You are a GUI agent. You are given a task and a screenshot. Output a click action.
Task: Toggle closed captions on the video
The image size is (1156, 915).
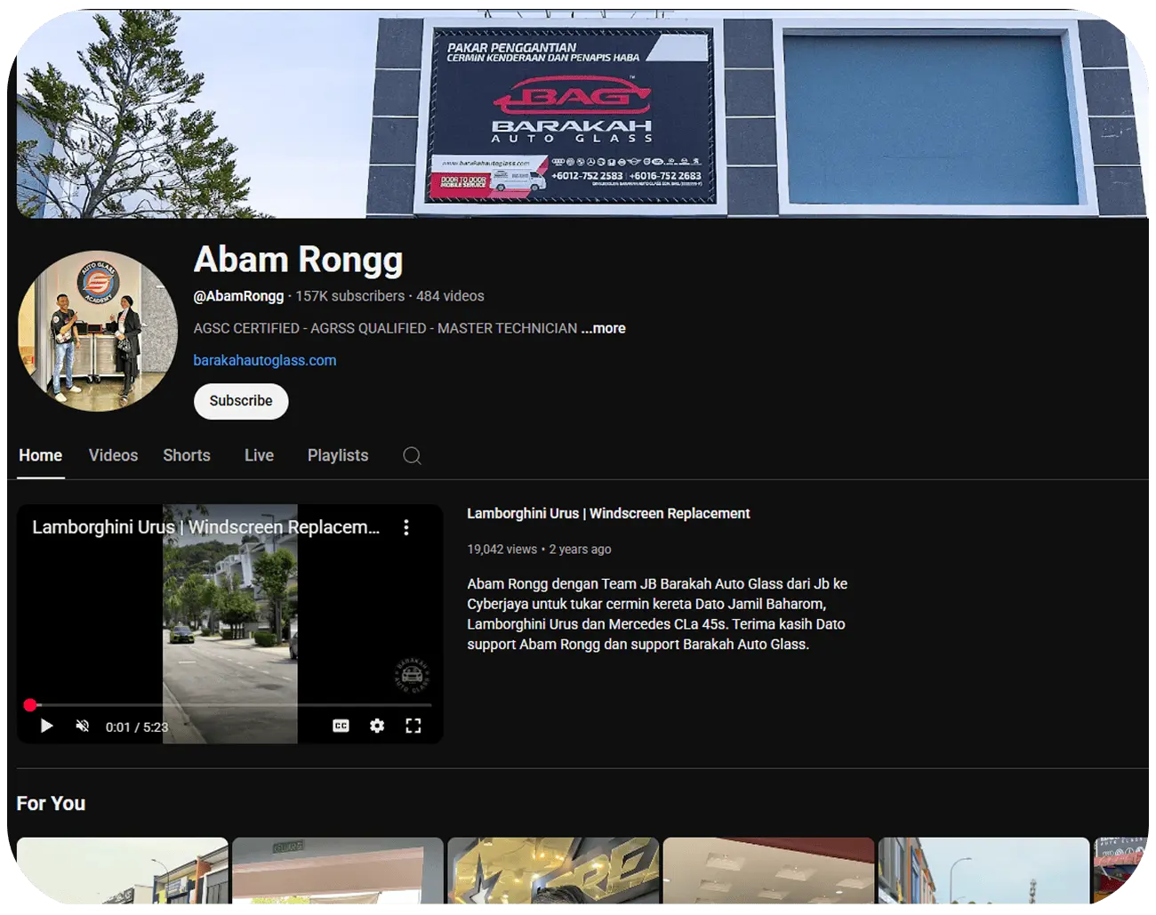click(x=341, y=726)
